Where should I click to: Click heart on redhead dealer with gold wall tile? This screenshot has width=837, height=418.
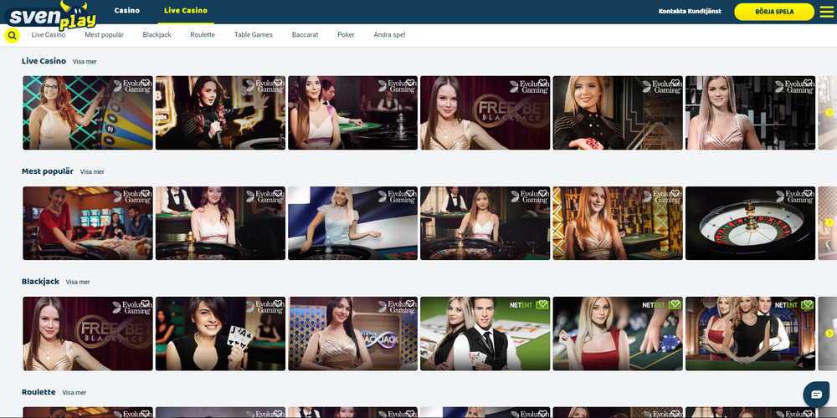[675, 194]
